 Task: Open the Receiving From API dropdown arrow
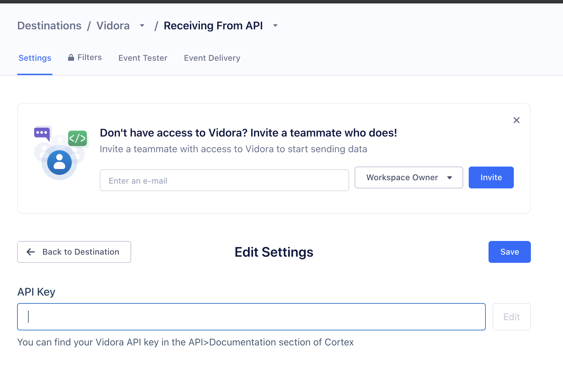click(x=275, y=26)
